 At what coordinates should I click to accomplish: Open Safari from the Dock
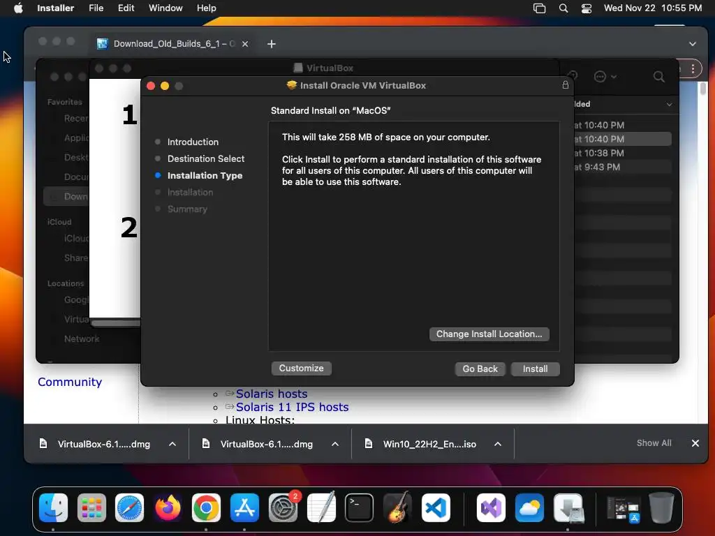129,507
